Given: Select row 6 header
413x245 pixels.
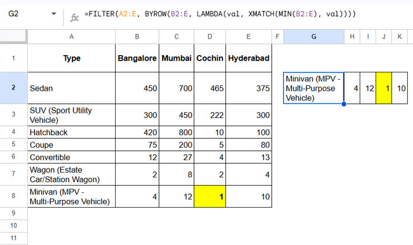Looking at the screenshot, I should point(14,157).
